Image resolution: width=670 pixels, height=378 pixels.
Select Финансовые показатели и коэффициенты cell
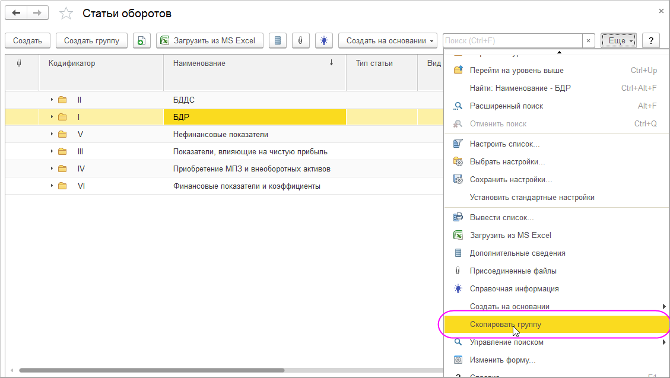coord(255,186)
